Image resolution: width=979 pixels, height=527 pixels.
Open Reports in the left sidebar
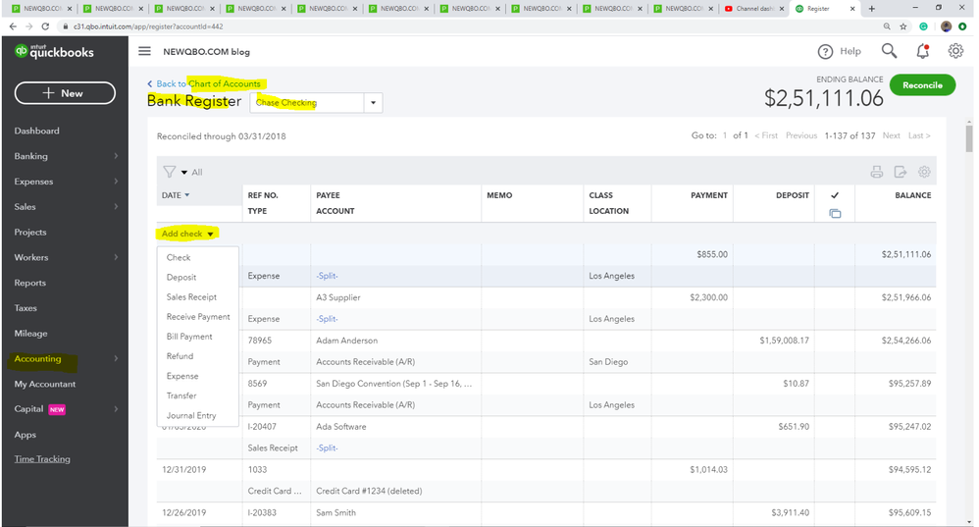click(30, 283)
